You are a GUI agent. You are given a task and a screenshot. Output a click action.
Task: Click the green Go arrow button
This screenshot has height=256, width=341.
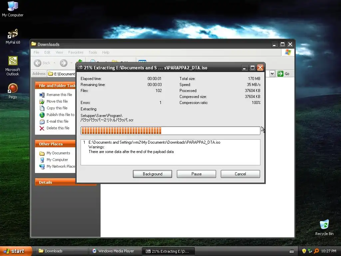(280, 74)
